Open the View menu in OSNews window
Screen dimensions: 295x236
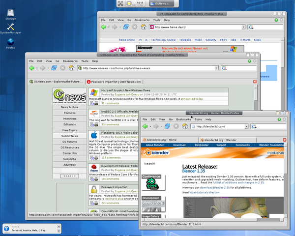click(49, 61)
